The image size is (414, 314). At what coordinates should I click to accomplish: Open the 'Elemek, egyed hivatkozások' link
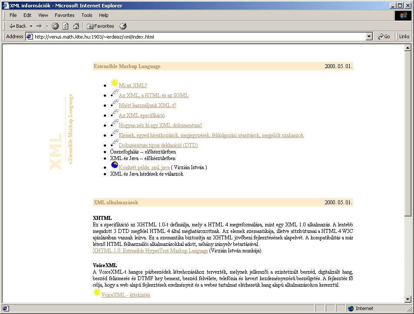pyautogui.click(x=211, y=135)
